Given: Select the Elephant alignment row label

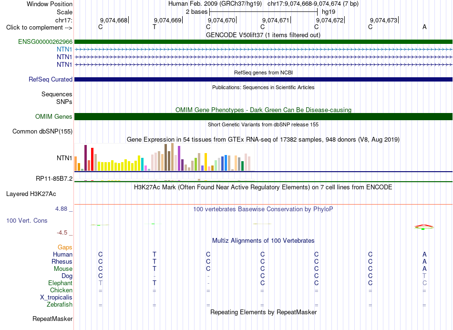Looking at the screenshot, I should pos(60,283).
